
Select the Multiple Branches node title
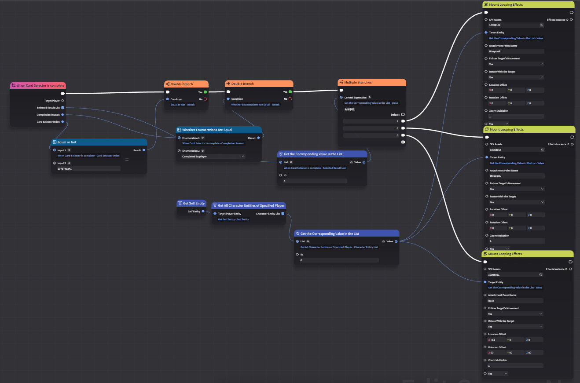358,82
